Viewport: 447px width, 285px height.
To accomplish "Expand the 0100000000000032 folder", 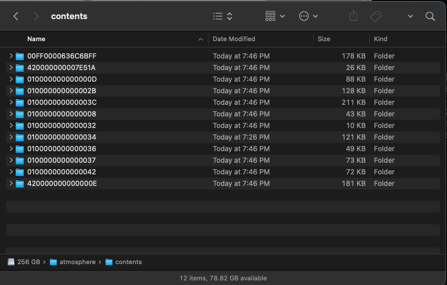I will (11, 126).
